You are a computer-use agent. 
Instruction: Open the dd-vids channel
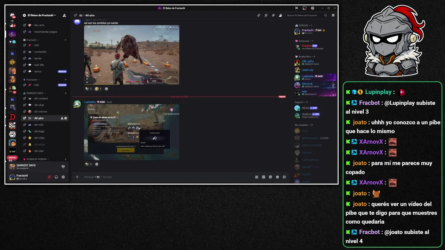pyautogui.click(x=45, y=125)
